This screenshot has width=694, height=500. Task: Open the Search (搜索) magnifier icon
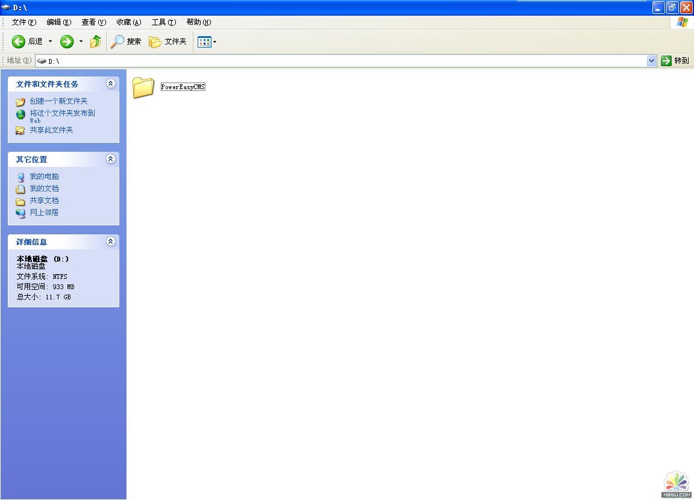117,42
